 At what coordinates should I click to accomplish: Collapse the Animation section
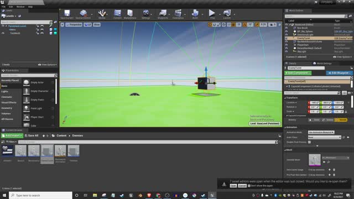coord(285,128)
